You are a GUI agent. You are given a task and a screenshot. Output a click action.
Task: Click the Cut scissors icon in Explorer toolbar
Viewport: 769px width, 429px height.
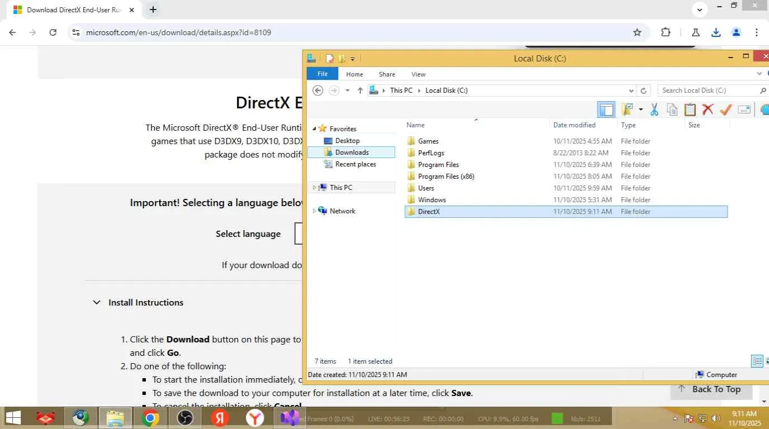[x=654, y=109]
